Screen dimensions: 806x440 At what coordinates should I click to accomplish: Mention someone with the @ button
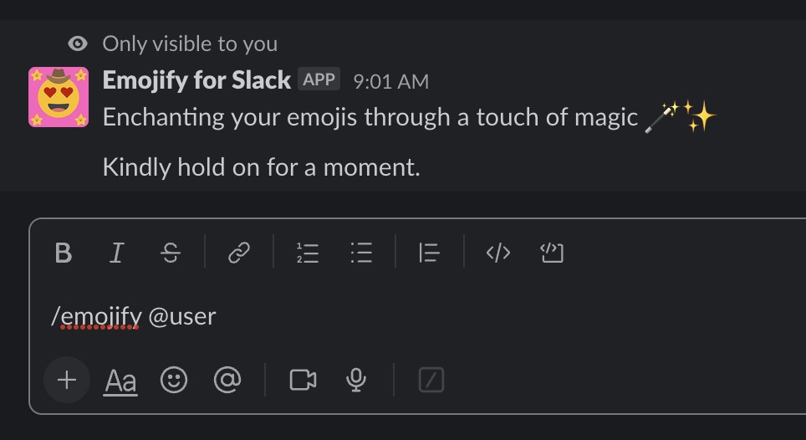pos(227,381)
